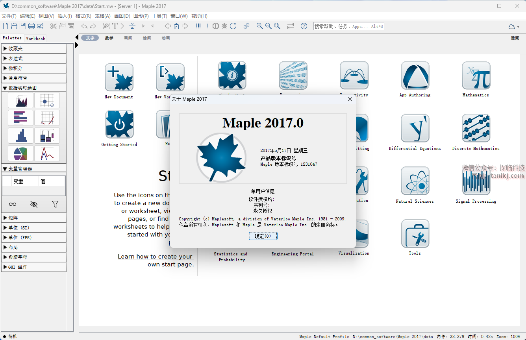Click the home toolbar icon
Viewport: 526px width, 340px height.
(x=176, y=26)
